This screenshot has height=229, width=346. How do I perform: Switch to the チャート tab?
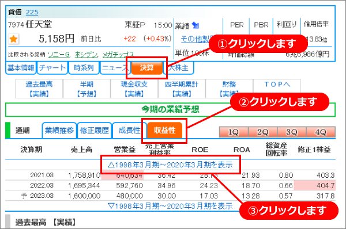click(x=52, y=67)
